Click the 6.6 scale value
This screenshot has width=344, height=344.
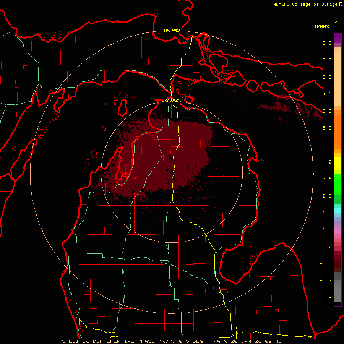point(327,111)
